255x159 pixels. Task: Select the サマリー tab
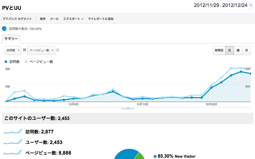pyautogui.click(x=11, y=39)
